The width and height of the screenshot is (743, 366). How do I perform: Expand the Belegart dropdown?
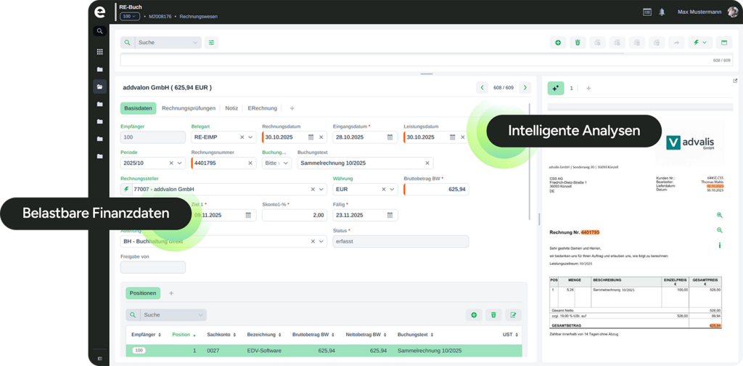click(x=250, y=137)
